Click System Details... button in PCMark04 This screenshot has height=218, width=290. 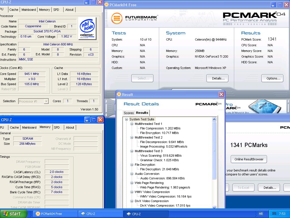[217, 78]
